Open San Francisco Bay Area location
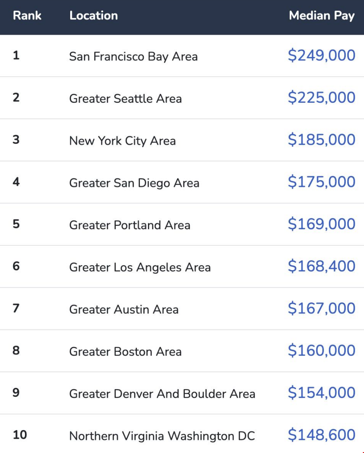 coord(133,56)
